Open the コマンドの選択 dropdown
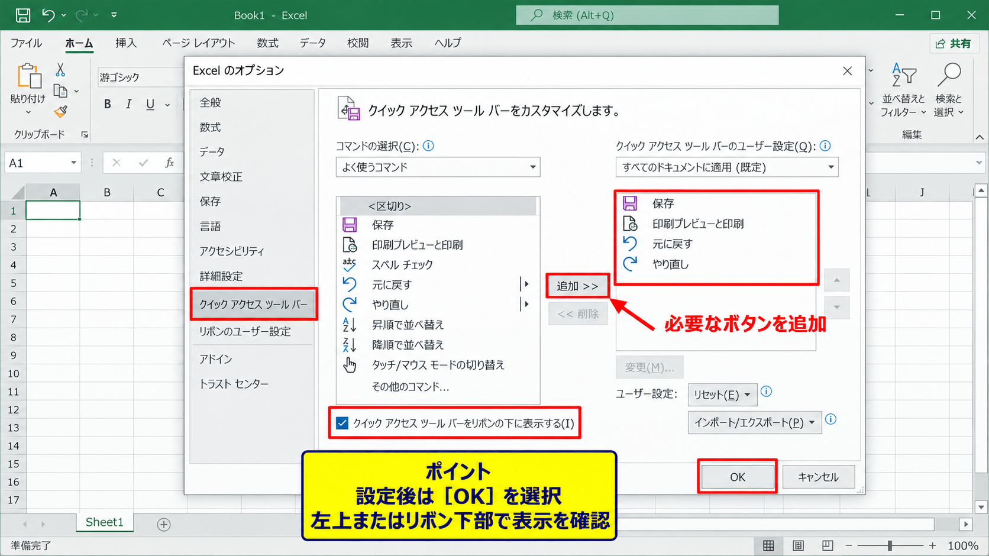 [438, 167]
